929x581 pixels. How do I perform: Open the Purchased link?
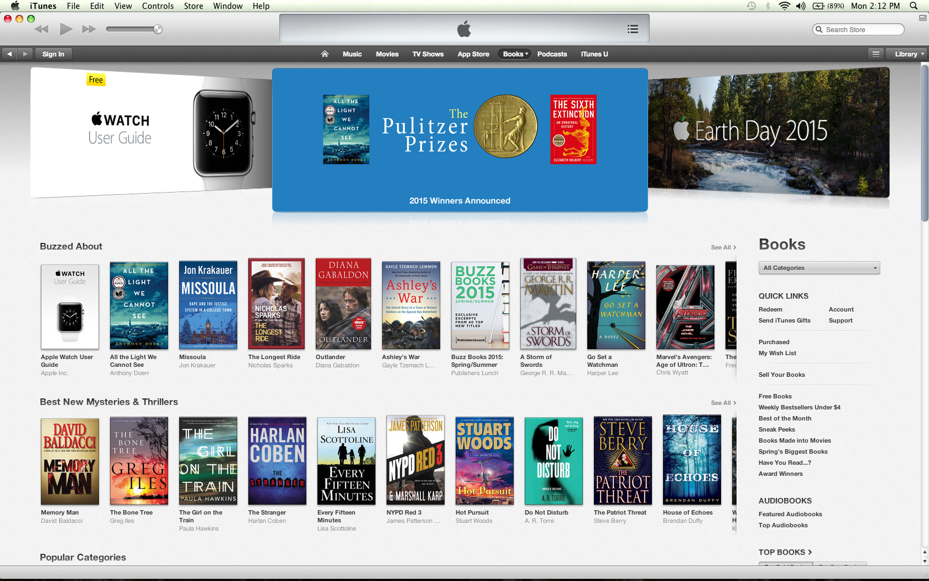click(x=774, y=343)
